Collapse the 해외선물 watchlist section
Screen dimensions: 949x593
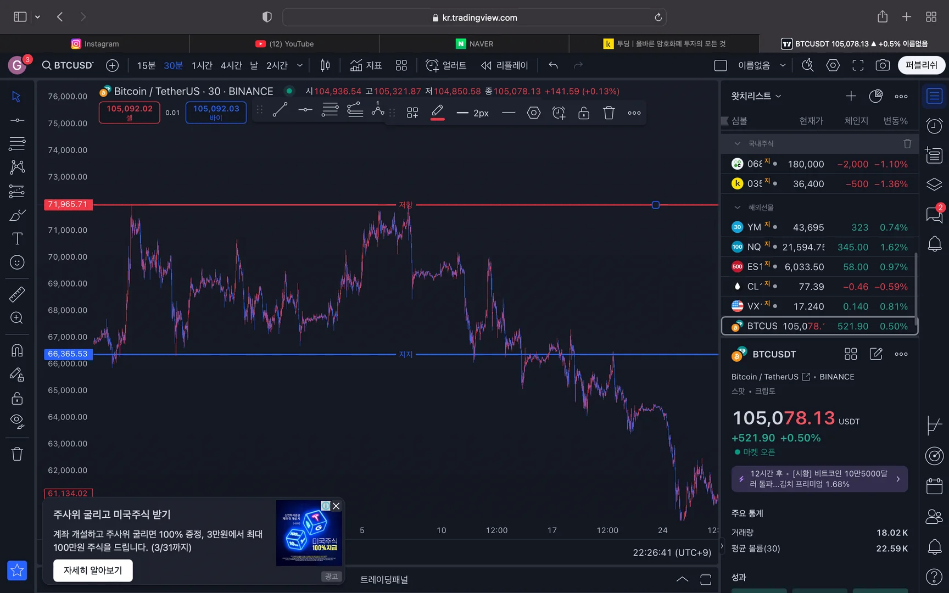[x=738, y=208]
